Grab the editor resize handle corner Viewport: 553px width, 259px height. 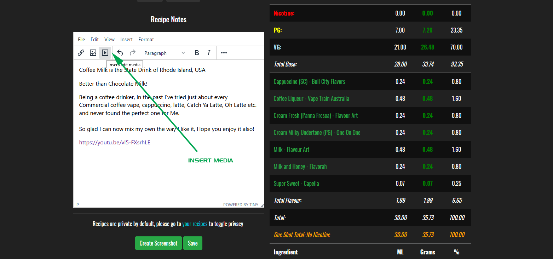262,205
